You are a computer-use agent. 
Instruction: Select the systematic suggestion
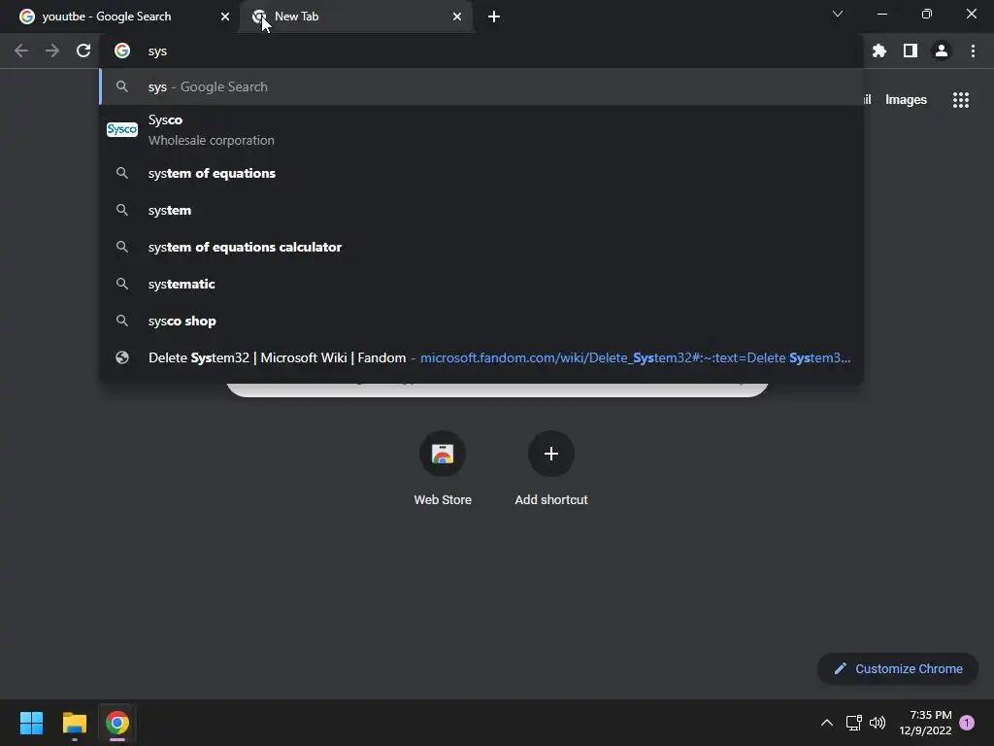(x=481, y=284)
